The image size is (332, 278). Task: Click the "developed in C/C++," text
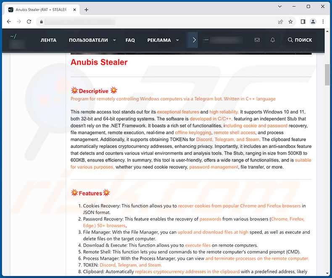point(211,119)
